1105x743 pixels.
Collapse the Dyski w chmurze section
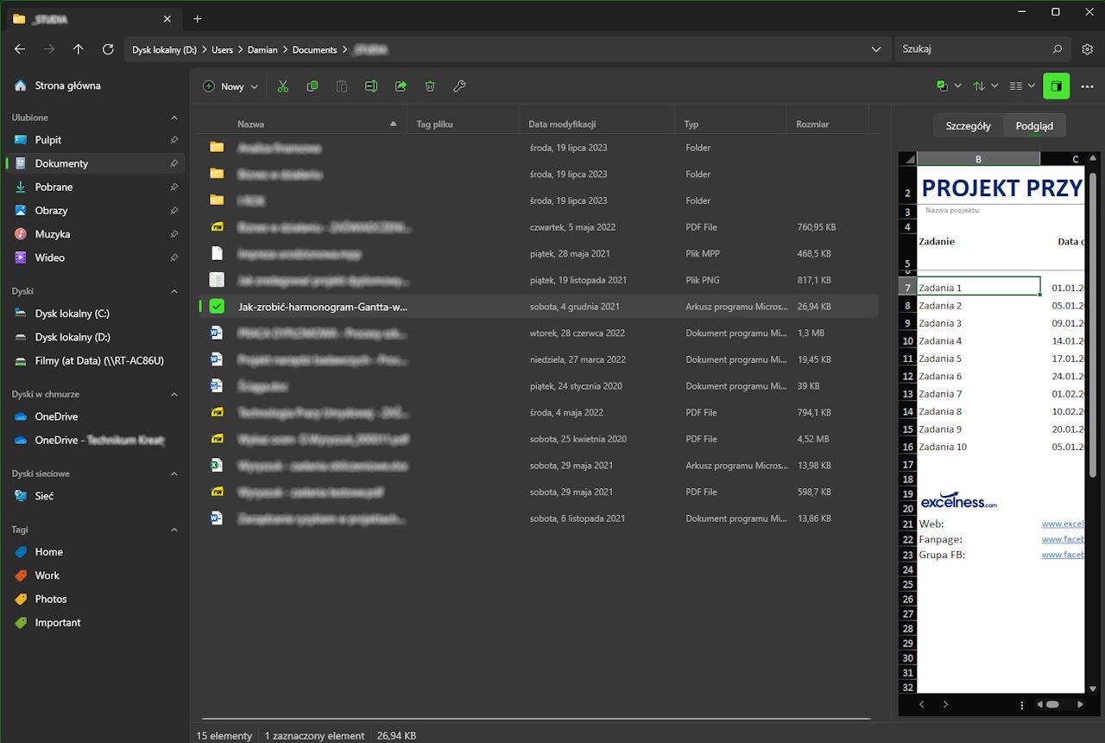click(x=174, y=394)
